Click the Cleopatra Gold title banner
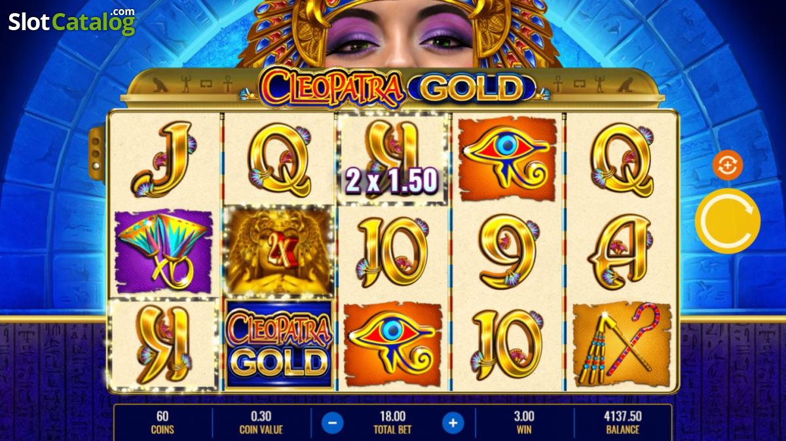The width and height of the screenshot is (786, 441). point(393,88)
